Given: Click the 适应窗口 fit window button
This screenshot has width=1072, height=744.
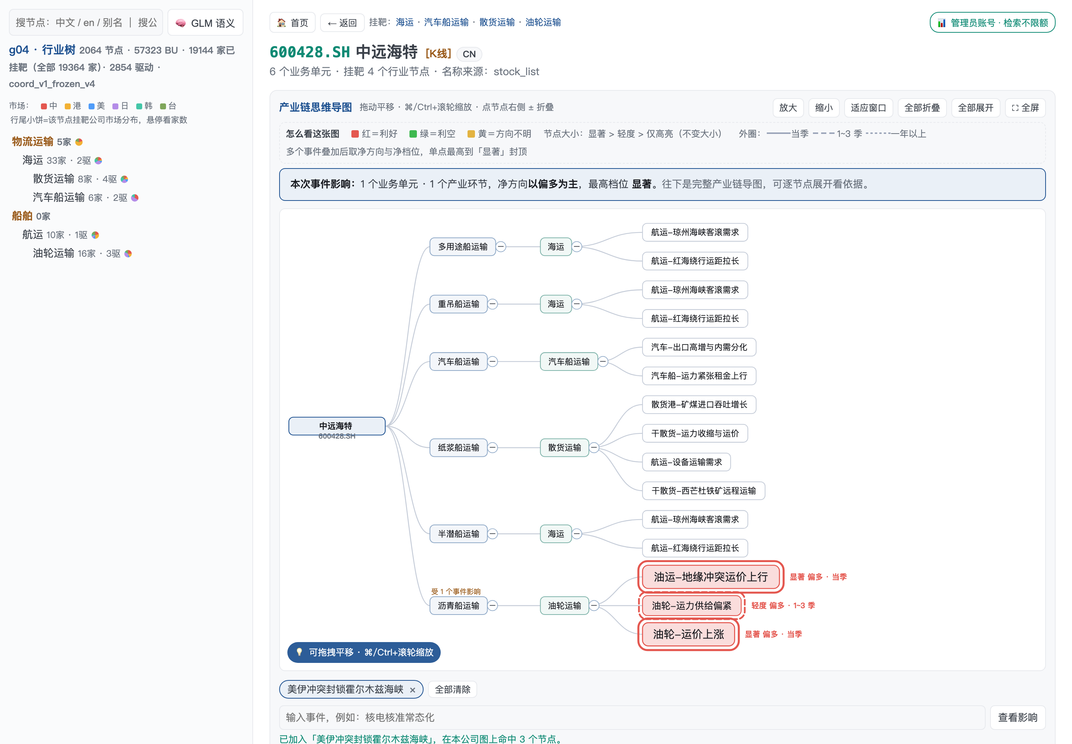Looking at the screenshot, I should click(868, 108).
